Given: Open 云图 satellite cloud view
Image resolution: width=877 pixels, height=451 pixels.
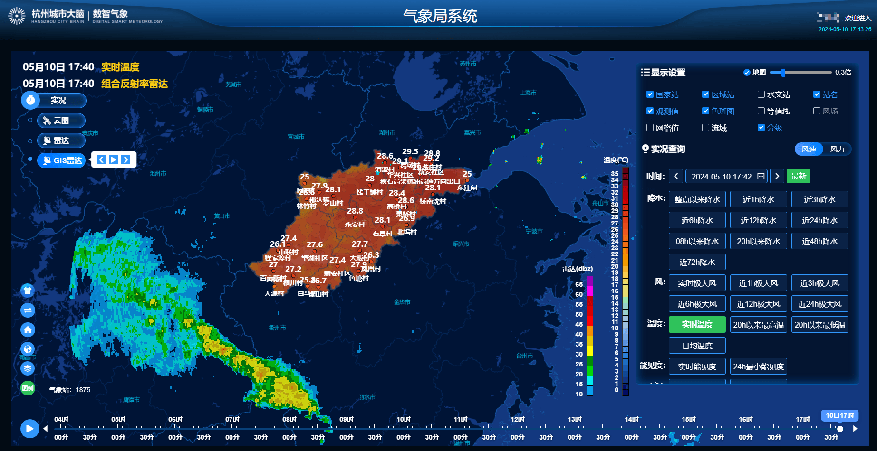Looking at the screenshot, I should coord(61,121).
